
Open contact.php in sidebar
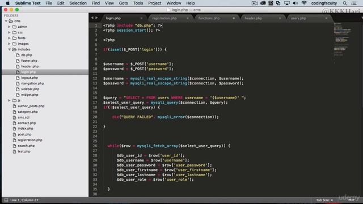(27, 123)
